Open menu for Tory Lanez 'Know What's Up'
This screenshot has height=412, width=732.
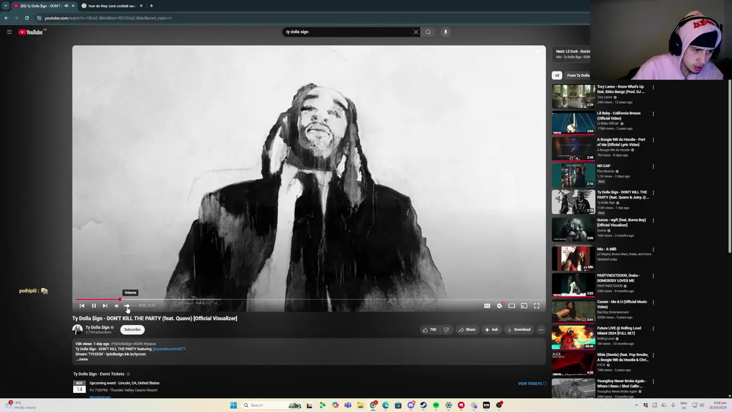653,88
